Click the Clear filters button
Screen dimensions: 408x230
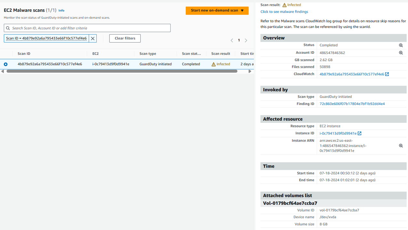[x=125, y=38]
